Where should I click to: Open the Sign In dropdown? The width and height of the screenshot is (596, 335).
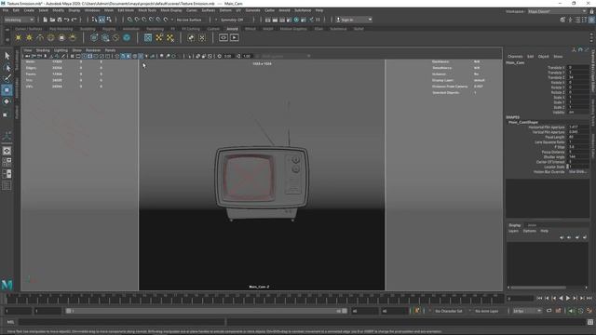pyautogui.click(x=354, y=20)
